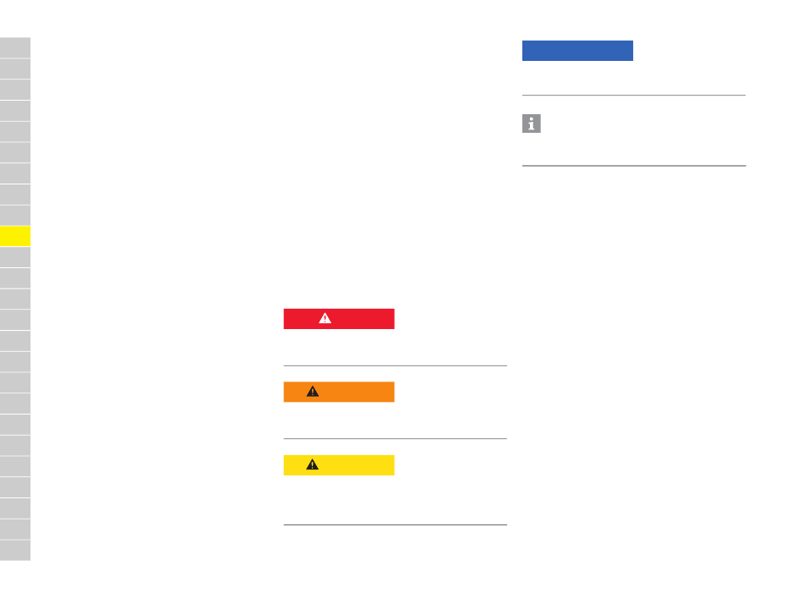The width and height of the screenshot is (803, 593).
Task: Select the gray tab directly below the yellow tab
Action: [15, 257]
